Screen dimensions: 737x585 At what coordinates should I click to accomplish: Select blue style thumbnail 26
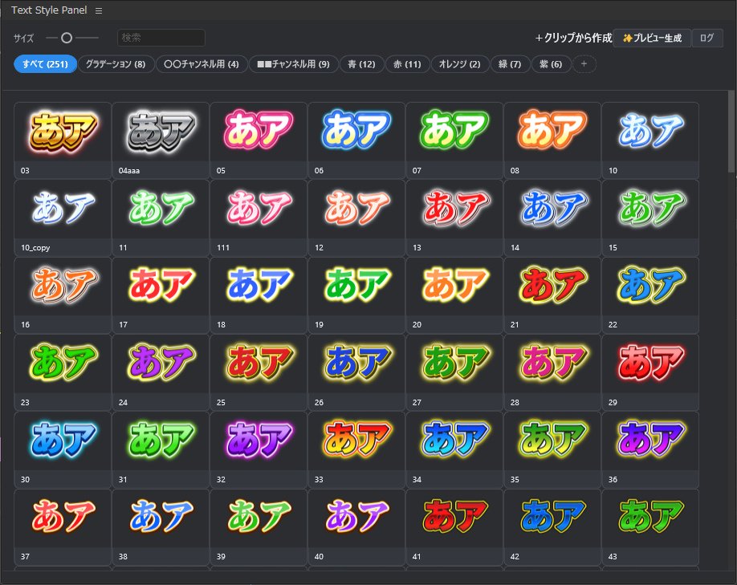click(x=356, y=372)
